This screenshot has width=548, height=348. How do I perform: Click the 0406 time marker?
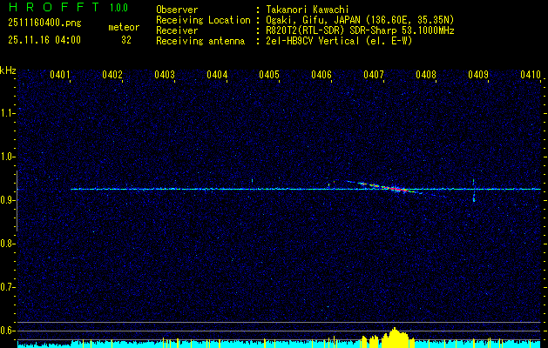click(321, 75)
